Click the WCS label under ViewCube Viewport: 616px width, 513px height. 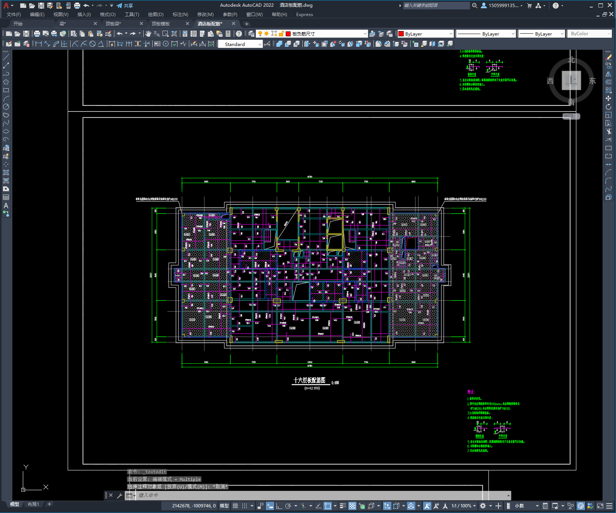click(x=571, y=116)
